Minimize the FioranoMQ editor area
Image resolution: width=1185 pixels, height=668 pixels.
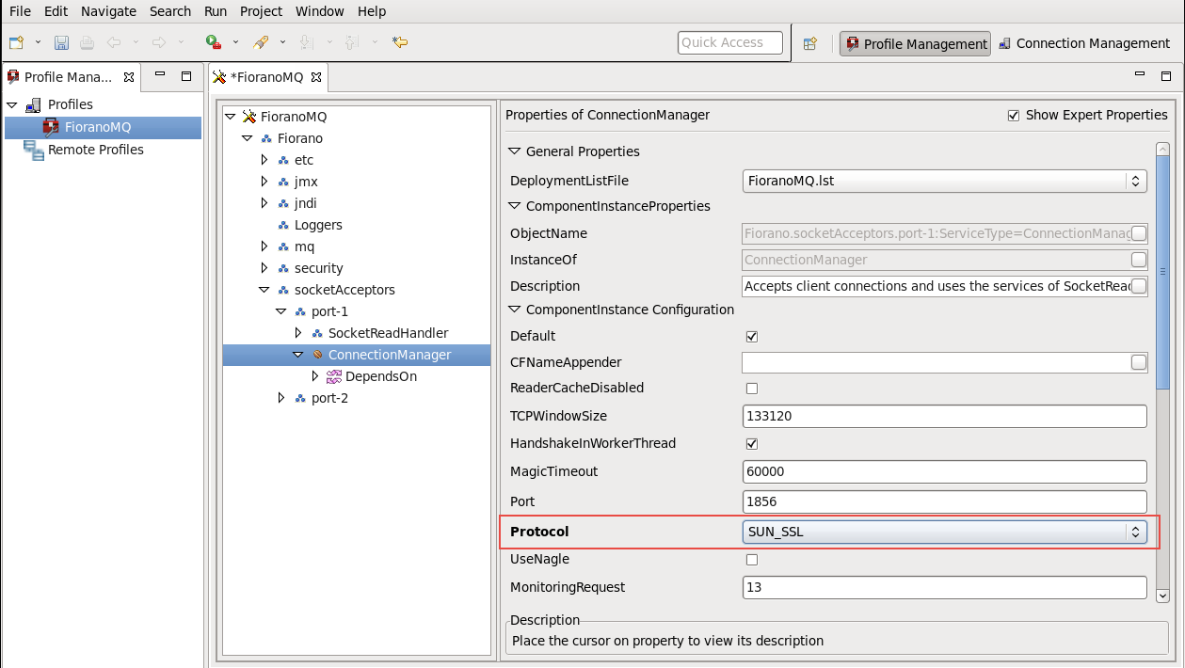point(1140,76)
